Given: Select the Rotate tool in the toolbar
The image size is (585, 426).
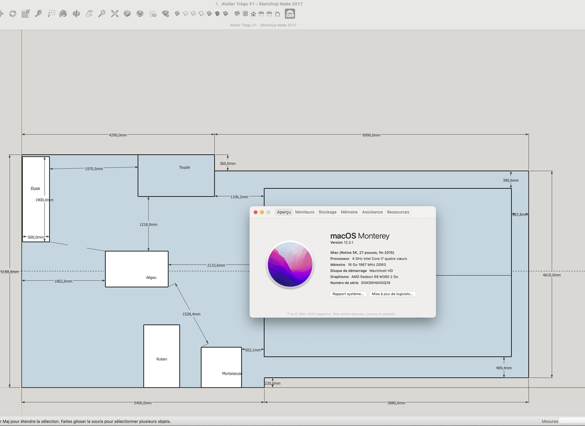Looking at the screenshot, I should (13, 14).
